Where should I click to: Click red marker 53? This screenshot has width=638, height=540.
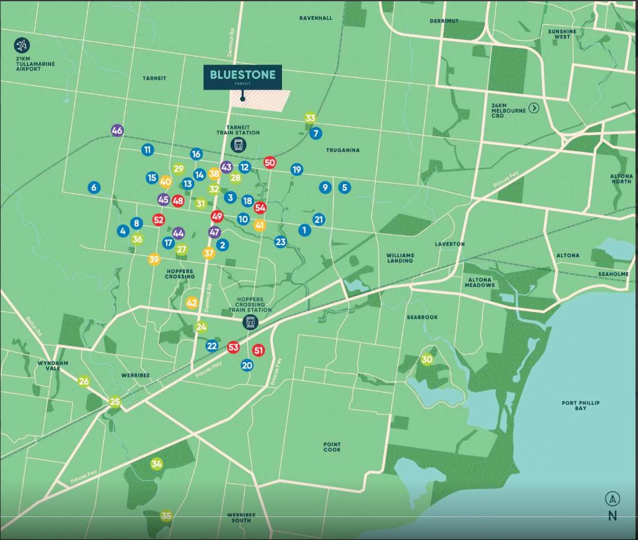(233, 347)
